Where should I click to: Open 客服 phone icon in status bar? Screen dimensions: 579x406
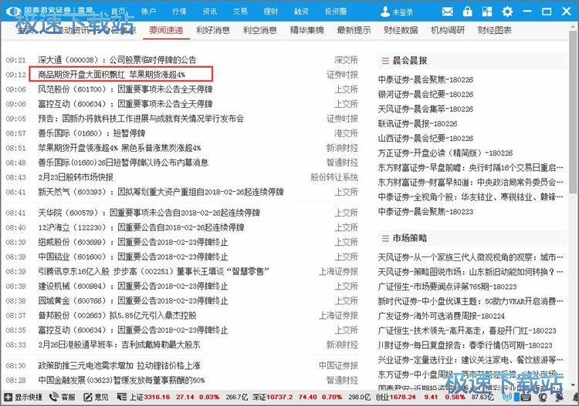(54, 397)
